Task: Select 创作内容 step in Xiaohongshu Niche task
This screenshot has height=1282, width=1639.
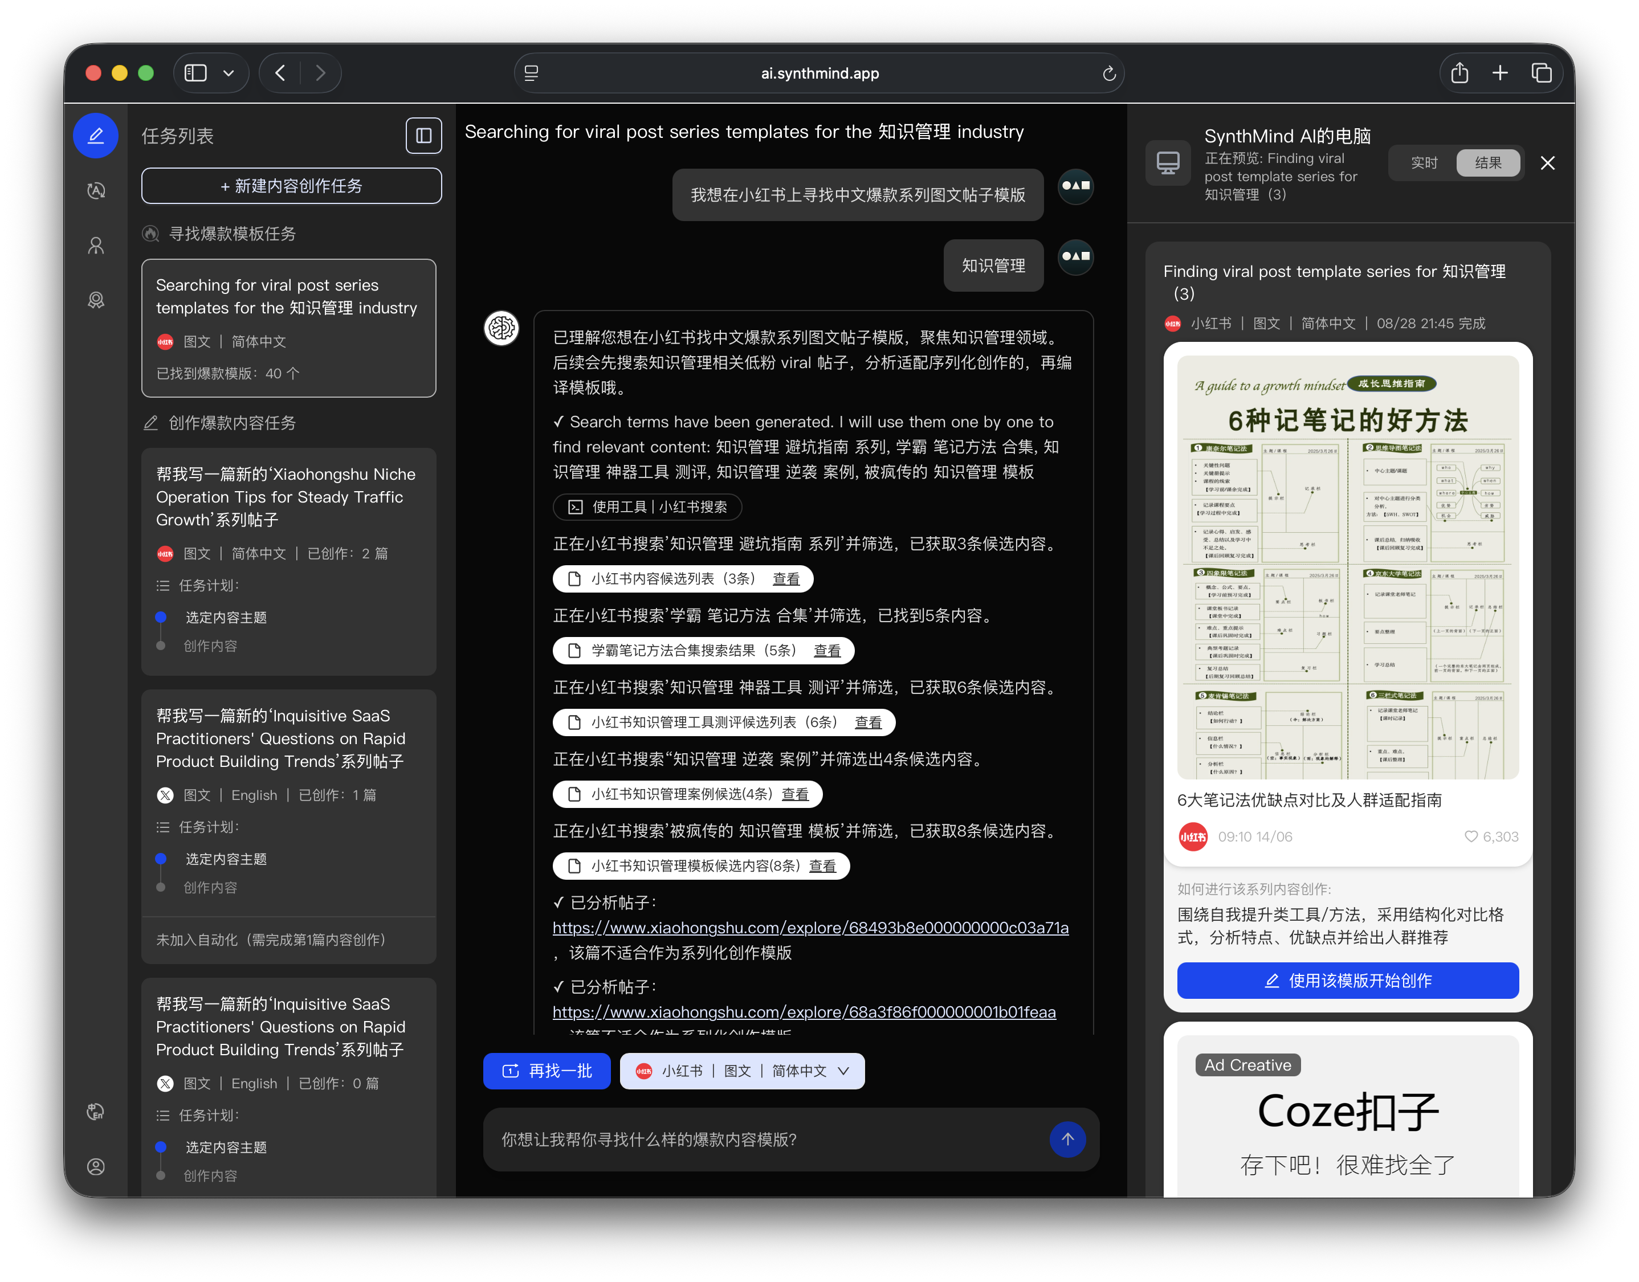Action: (x=210, y=646)
